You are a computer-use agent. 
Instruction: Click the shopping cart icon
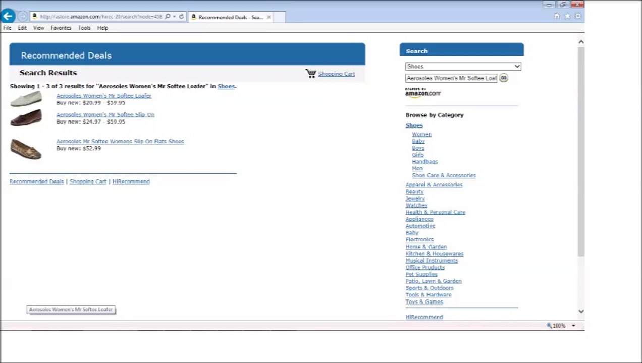(x=311, y=74)
